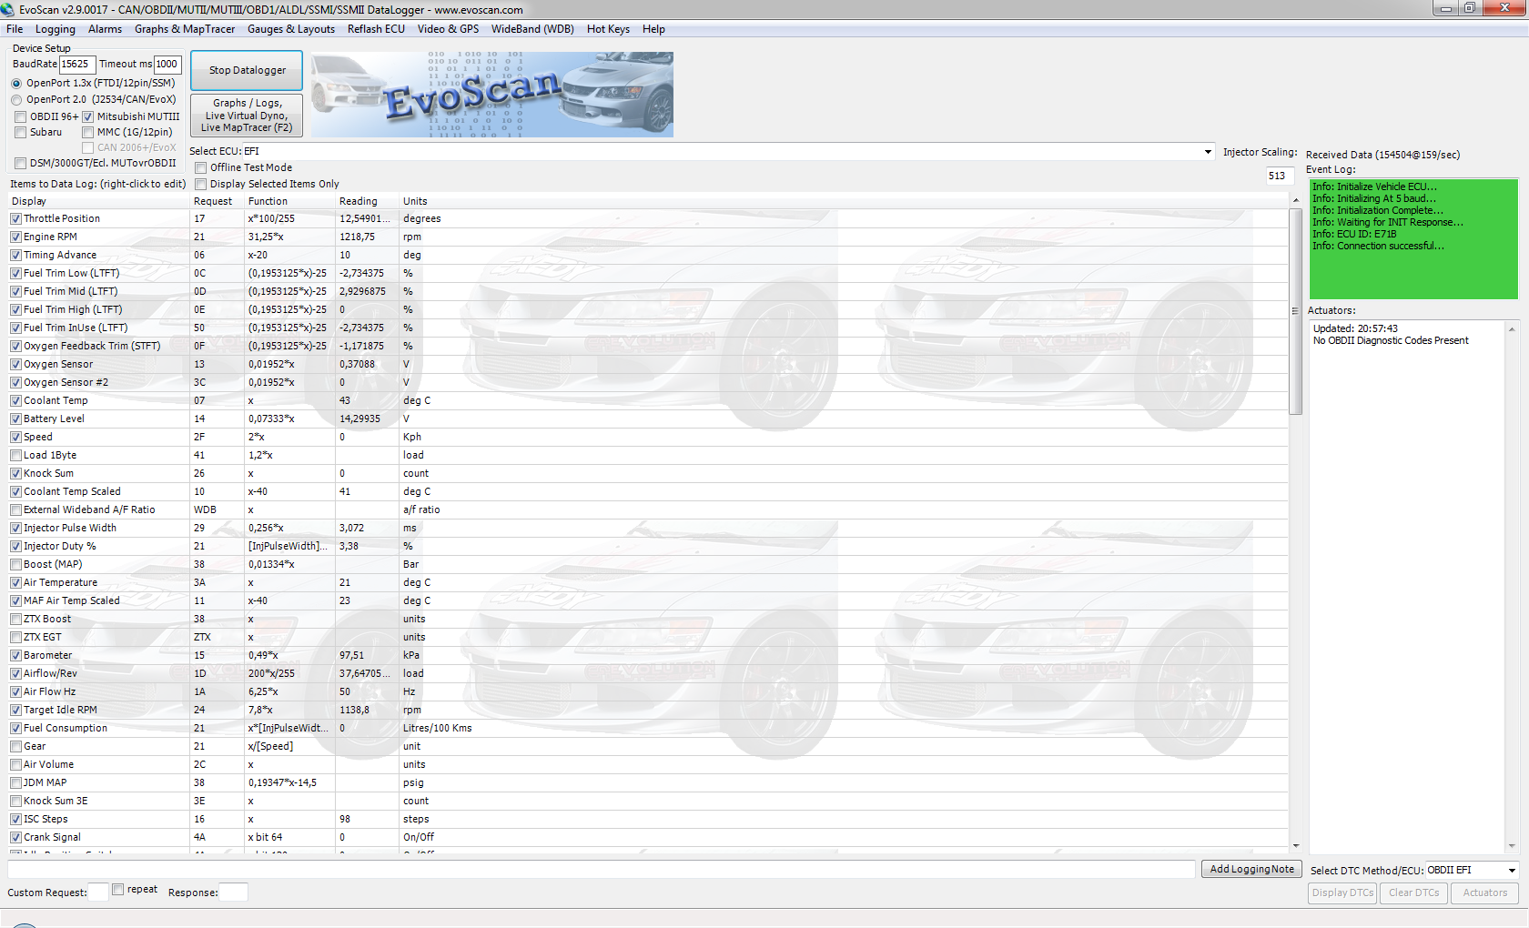
Task: Click Stop Datalogger button
Action: pyautogui.click(x=247, y=70)
